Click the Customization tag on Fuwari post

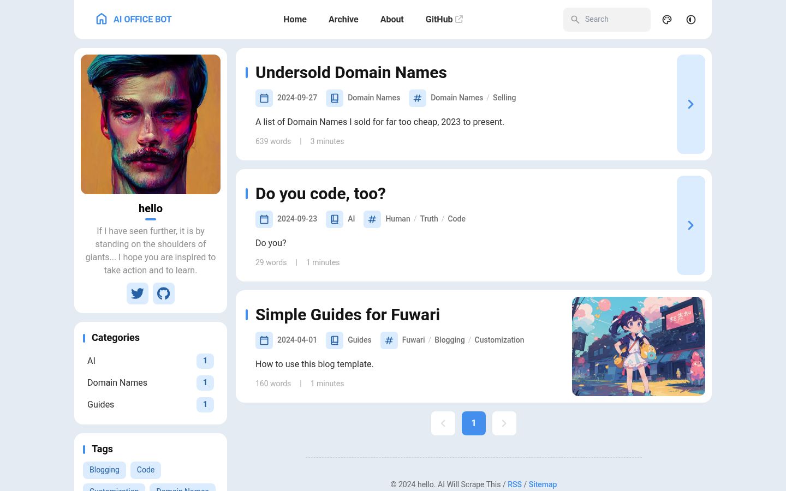[x=499, y=340]
